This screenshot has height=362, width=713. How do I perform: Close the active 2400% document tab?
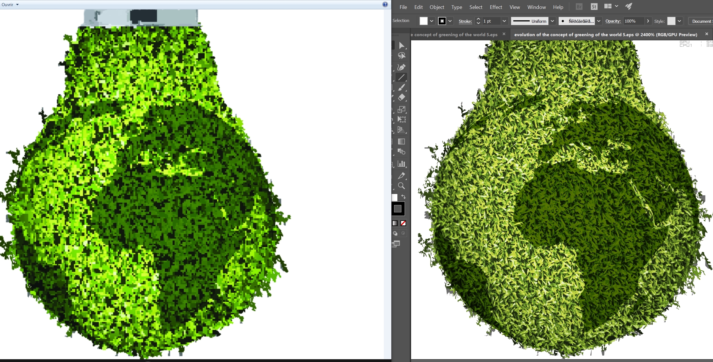pos(707,34)
